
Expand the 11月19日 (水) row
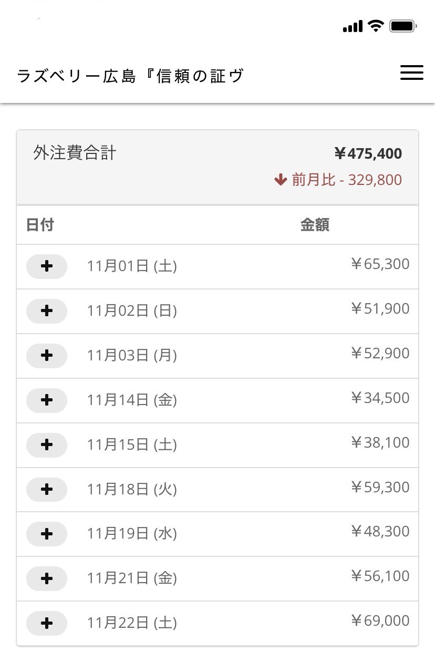47,534
